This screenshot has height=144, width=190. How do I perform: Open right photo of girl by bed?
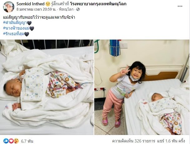(142, 87)
